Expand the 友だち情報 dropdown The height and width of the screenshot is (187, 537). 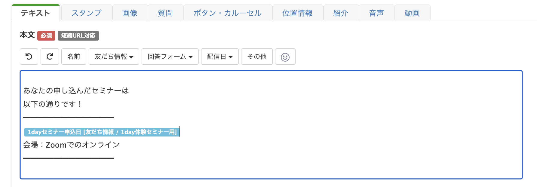point(114,57)
